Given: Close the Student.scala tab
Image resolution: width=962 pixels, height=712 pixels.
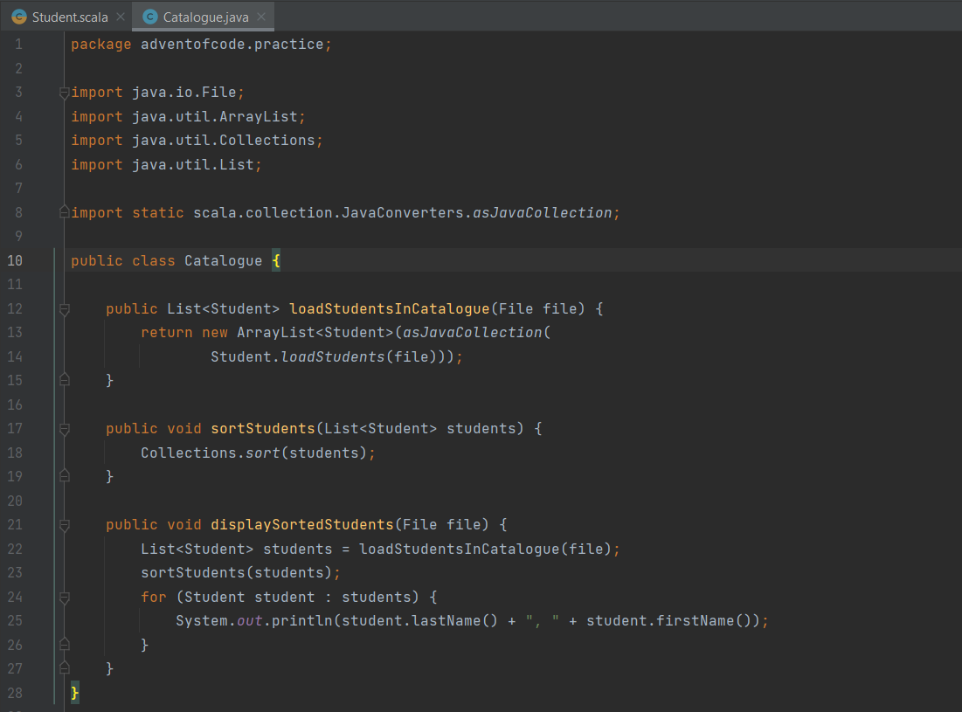Looking at the screenshot, I should click(x=121, y=17).
